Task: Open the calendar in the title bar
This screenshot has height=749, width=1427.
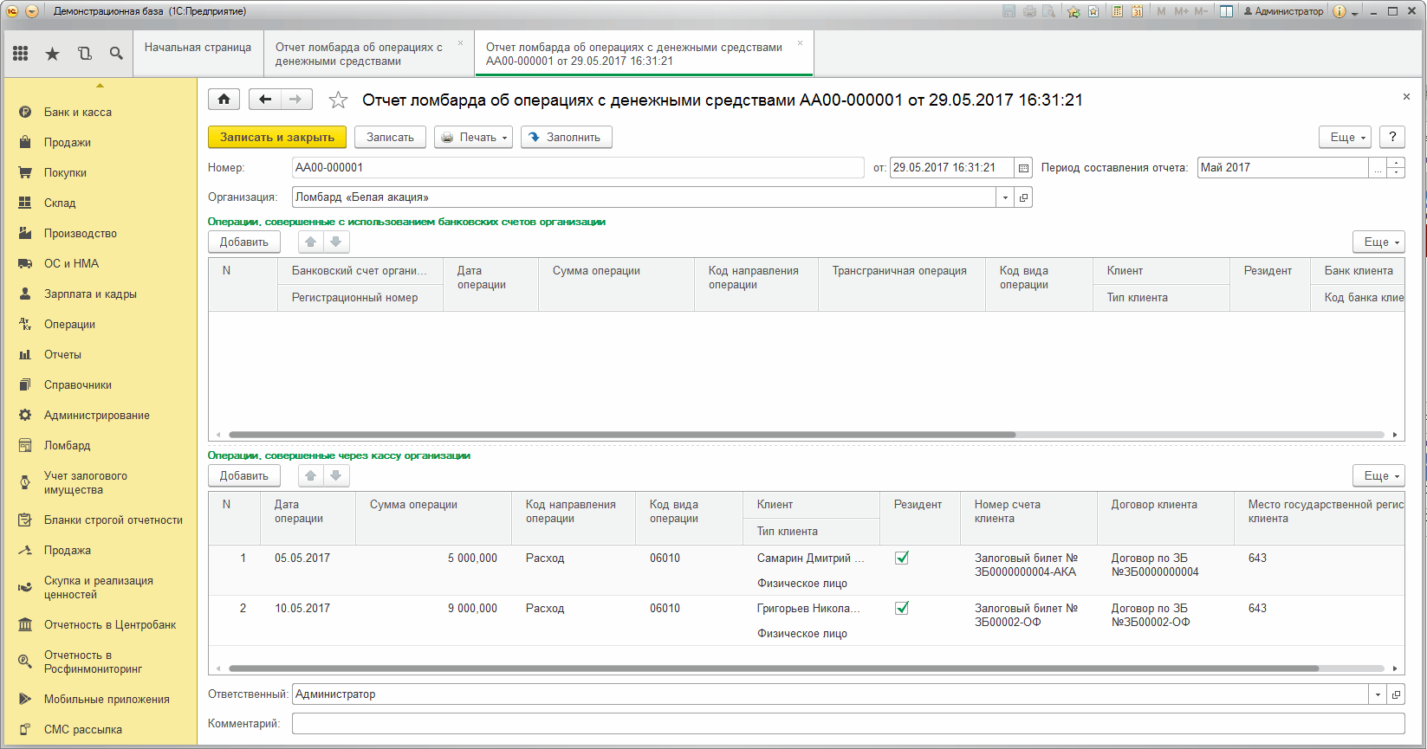Action: click(1137, 11)
